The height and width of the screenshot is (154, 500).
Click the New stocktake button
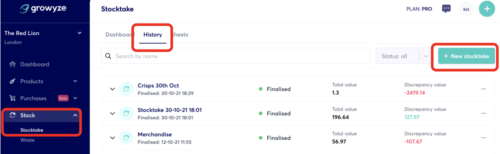coord(466,56)
